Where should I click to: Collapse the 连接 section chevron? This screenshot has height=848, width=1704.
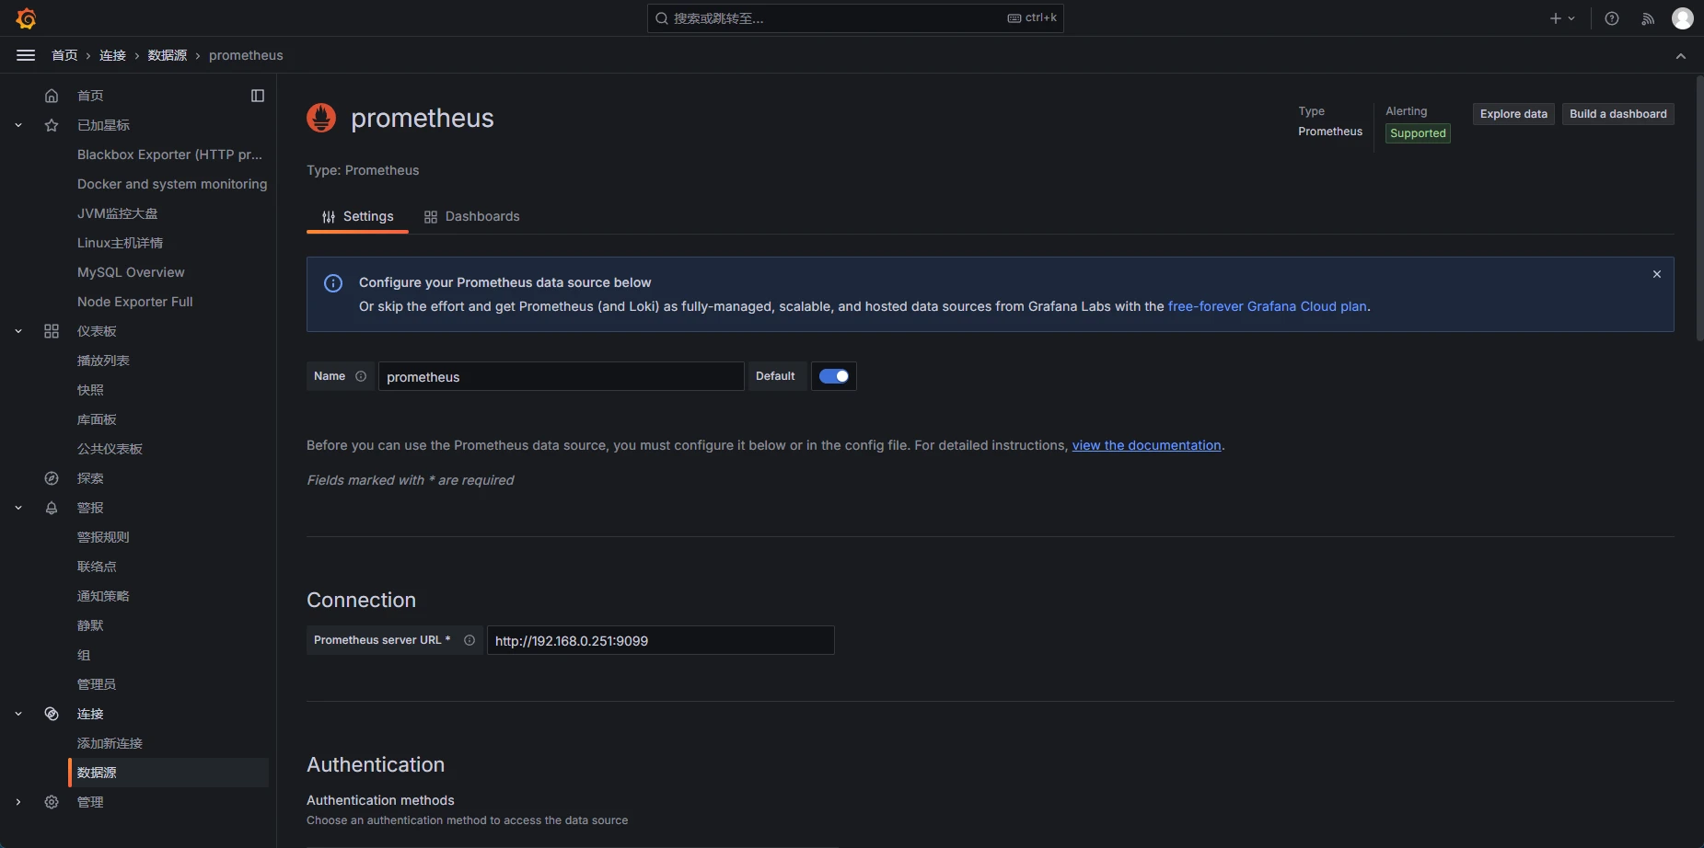pos(18,714)
